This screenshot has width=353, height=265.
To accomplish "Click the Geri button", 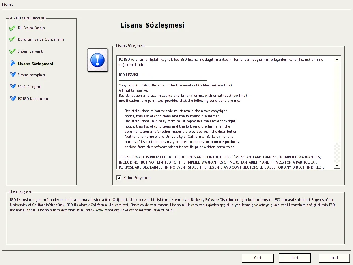I will pyautogui.click(x=258, y=258).
